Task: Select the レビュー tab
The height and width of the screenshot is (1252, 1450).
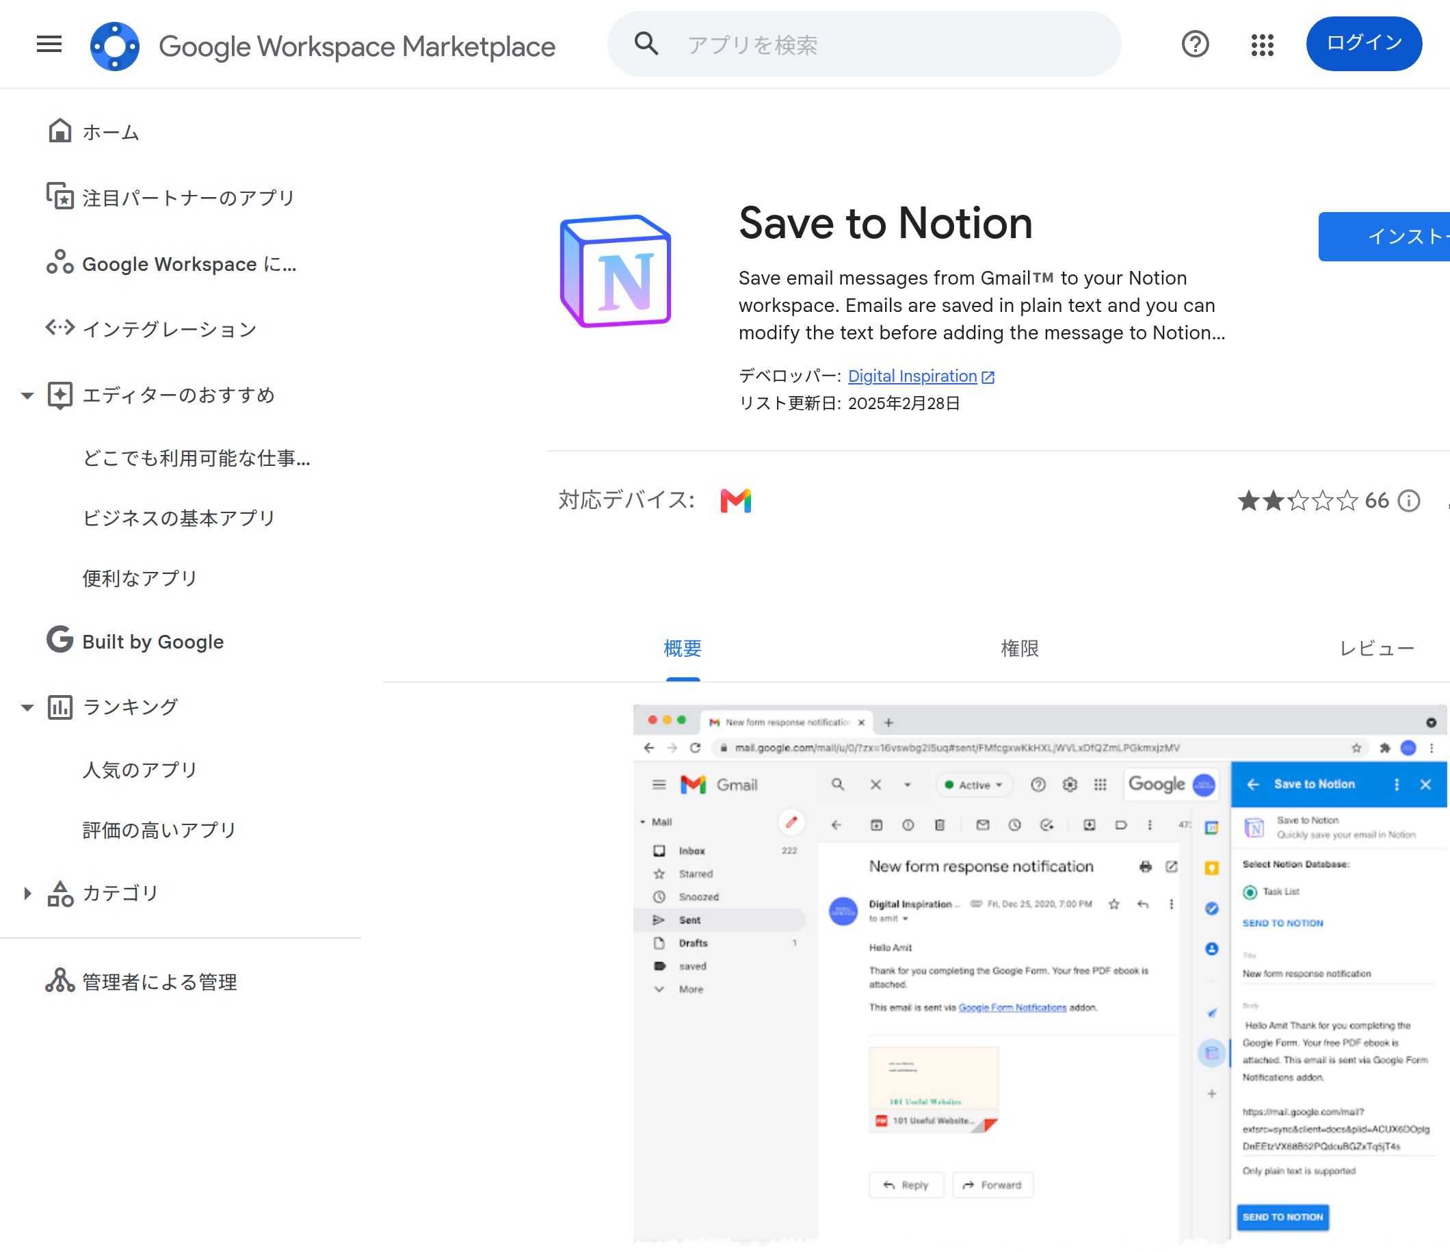Action: point(1377,649)
